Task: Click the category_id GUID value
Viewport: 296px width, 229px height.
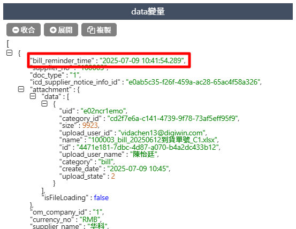Action: click(x=172, y=118)
